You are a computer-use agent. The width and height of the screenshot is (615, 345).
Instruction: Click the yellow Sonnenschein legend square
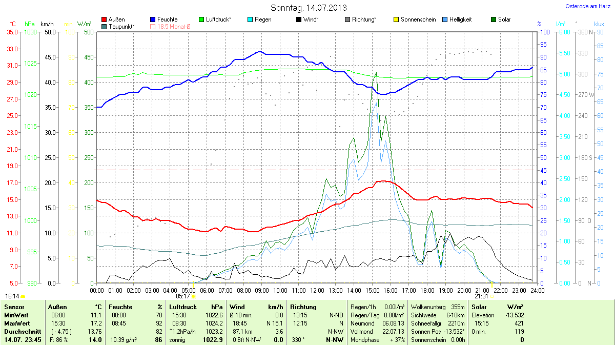click(396, 19)
